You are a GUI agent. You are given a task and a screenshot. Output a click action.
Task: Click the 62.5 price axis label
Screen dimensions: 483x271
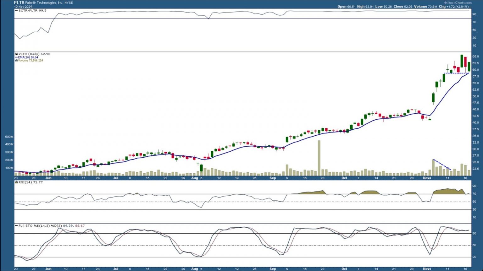pyautogui.click(x=475, y=63)
